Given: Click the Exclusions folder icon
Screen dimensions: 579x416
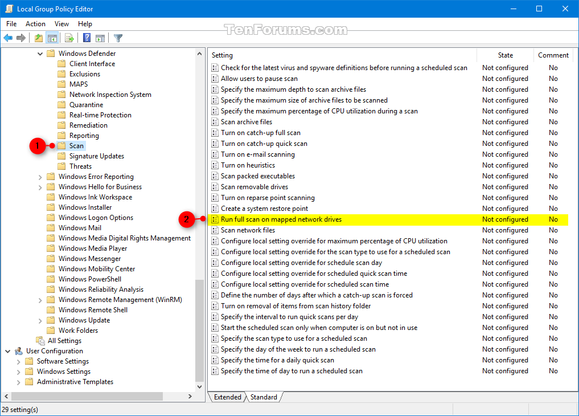Looking at the screenshot, I should point(61,74).
